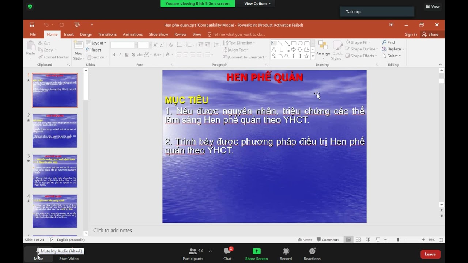468x263 pixels.
Task: Switch to the Review ribbon tab
Action: 180,34
